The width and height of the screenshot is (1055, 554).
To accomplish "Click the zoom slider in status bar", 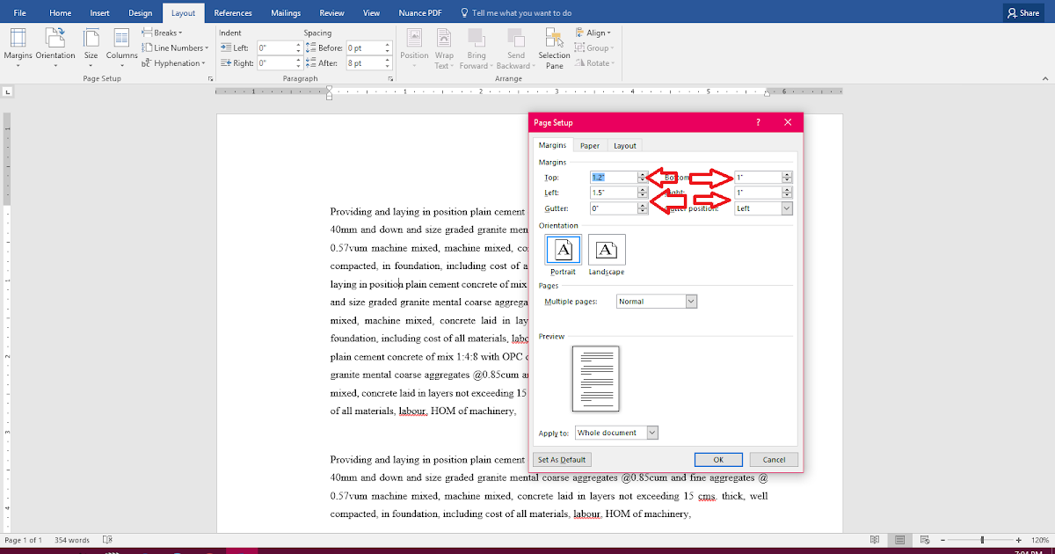I will [982, 540].
